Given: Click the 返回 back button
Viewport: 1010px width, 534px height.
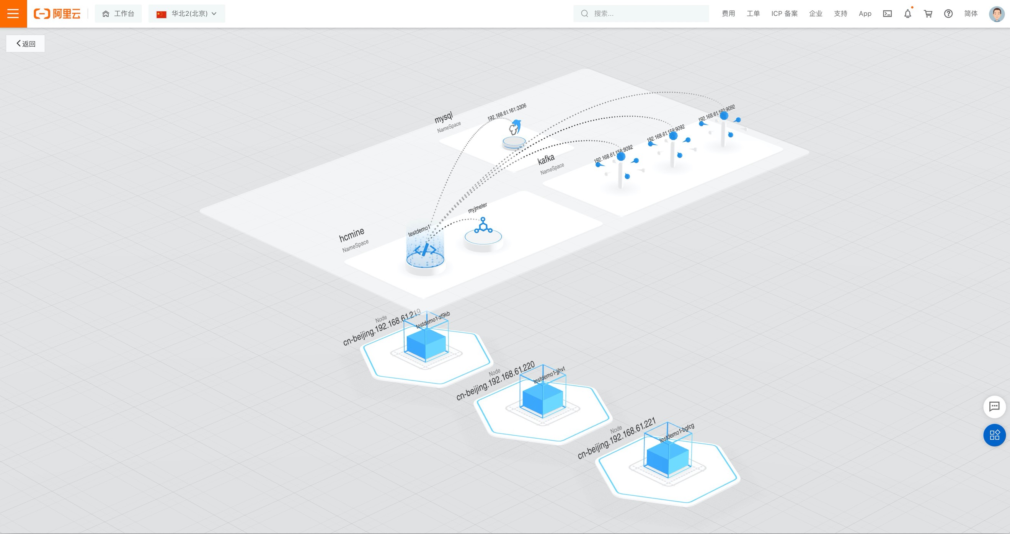Looking at the screenshot, I should click(x=26, y=44).
